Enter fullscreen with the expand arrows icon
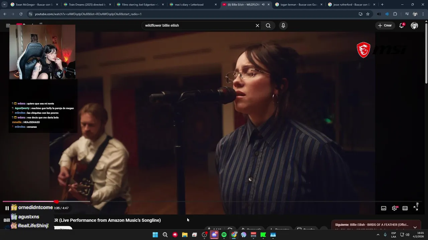This screenshot has width=428, height=240. click(416, 208)
